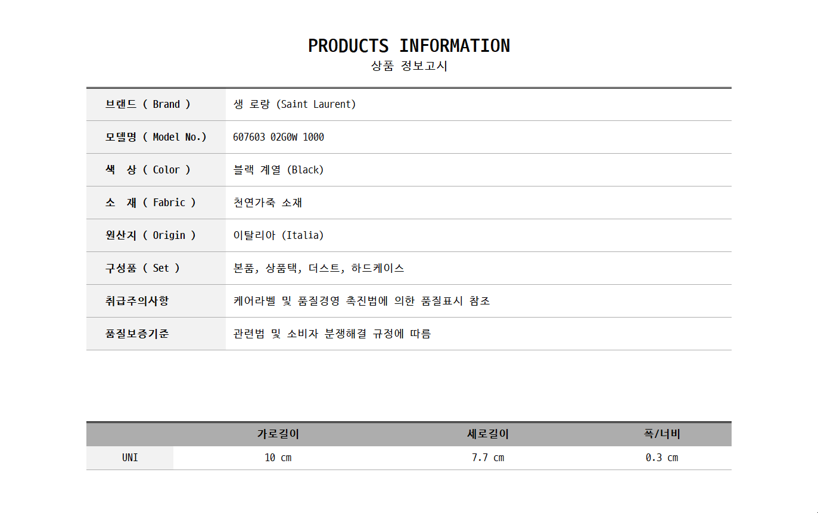Viewport: 818px width, 513px height.
Task: Select the 소 재 ( Fabric ) label
Action: [150, 203]
